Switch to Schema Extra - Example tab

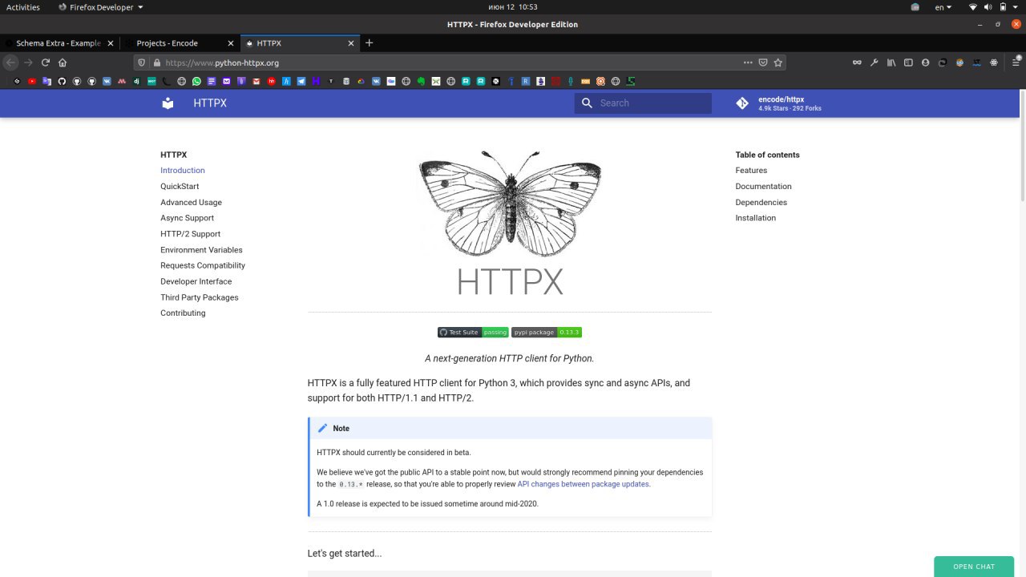pyautogui.click(x=60, y=42)
